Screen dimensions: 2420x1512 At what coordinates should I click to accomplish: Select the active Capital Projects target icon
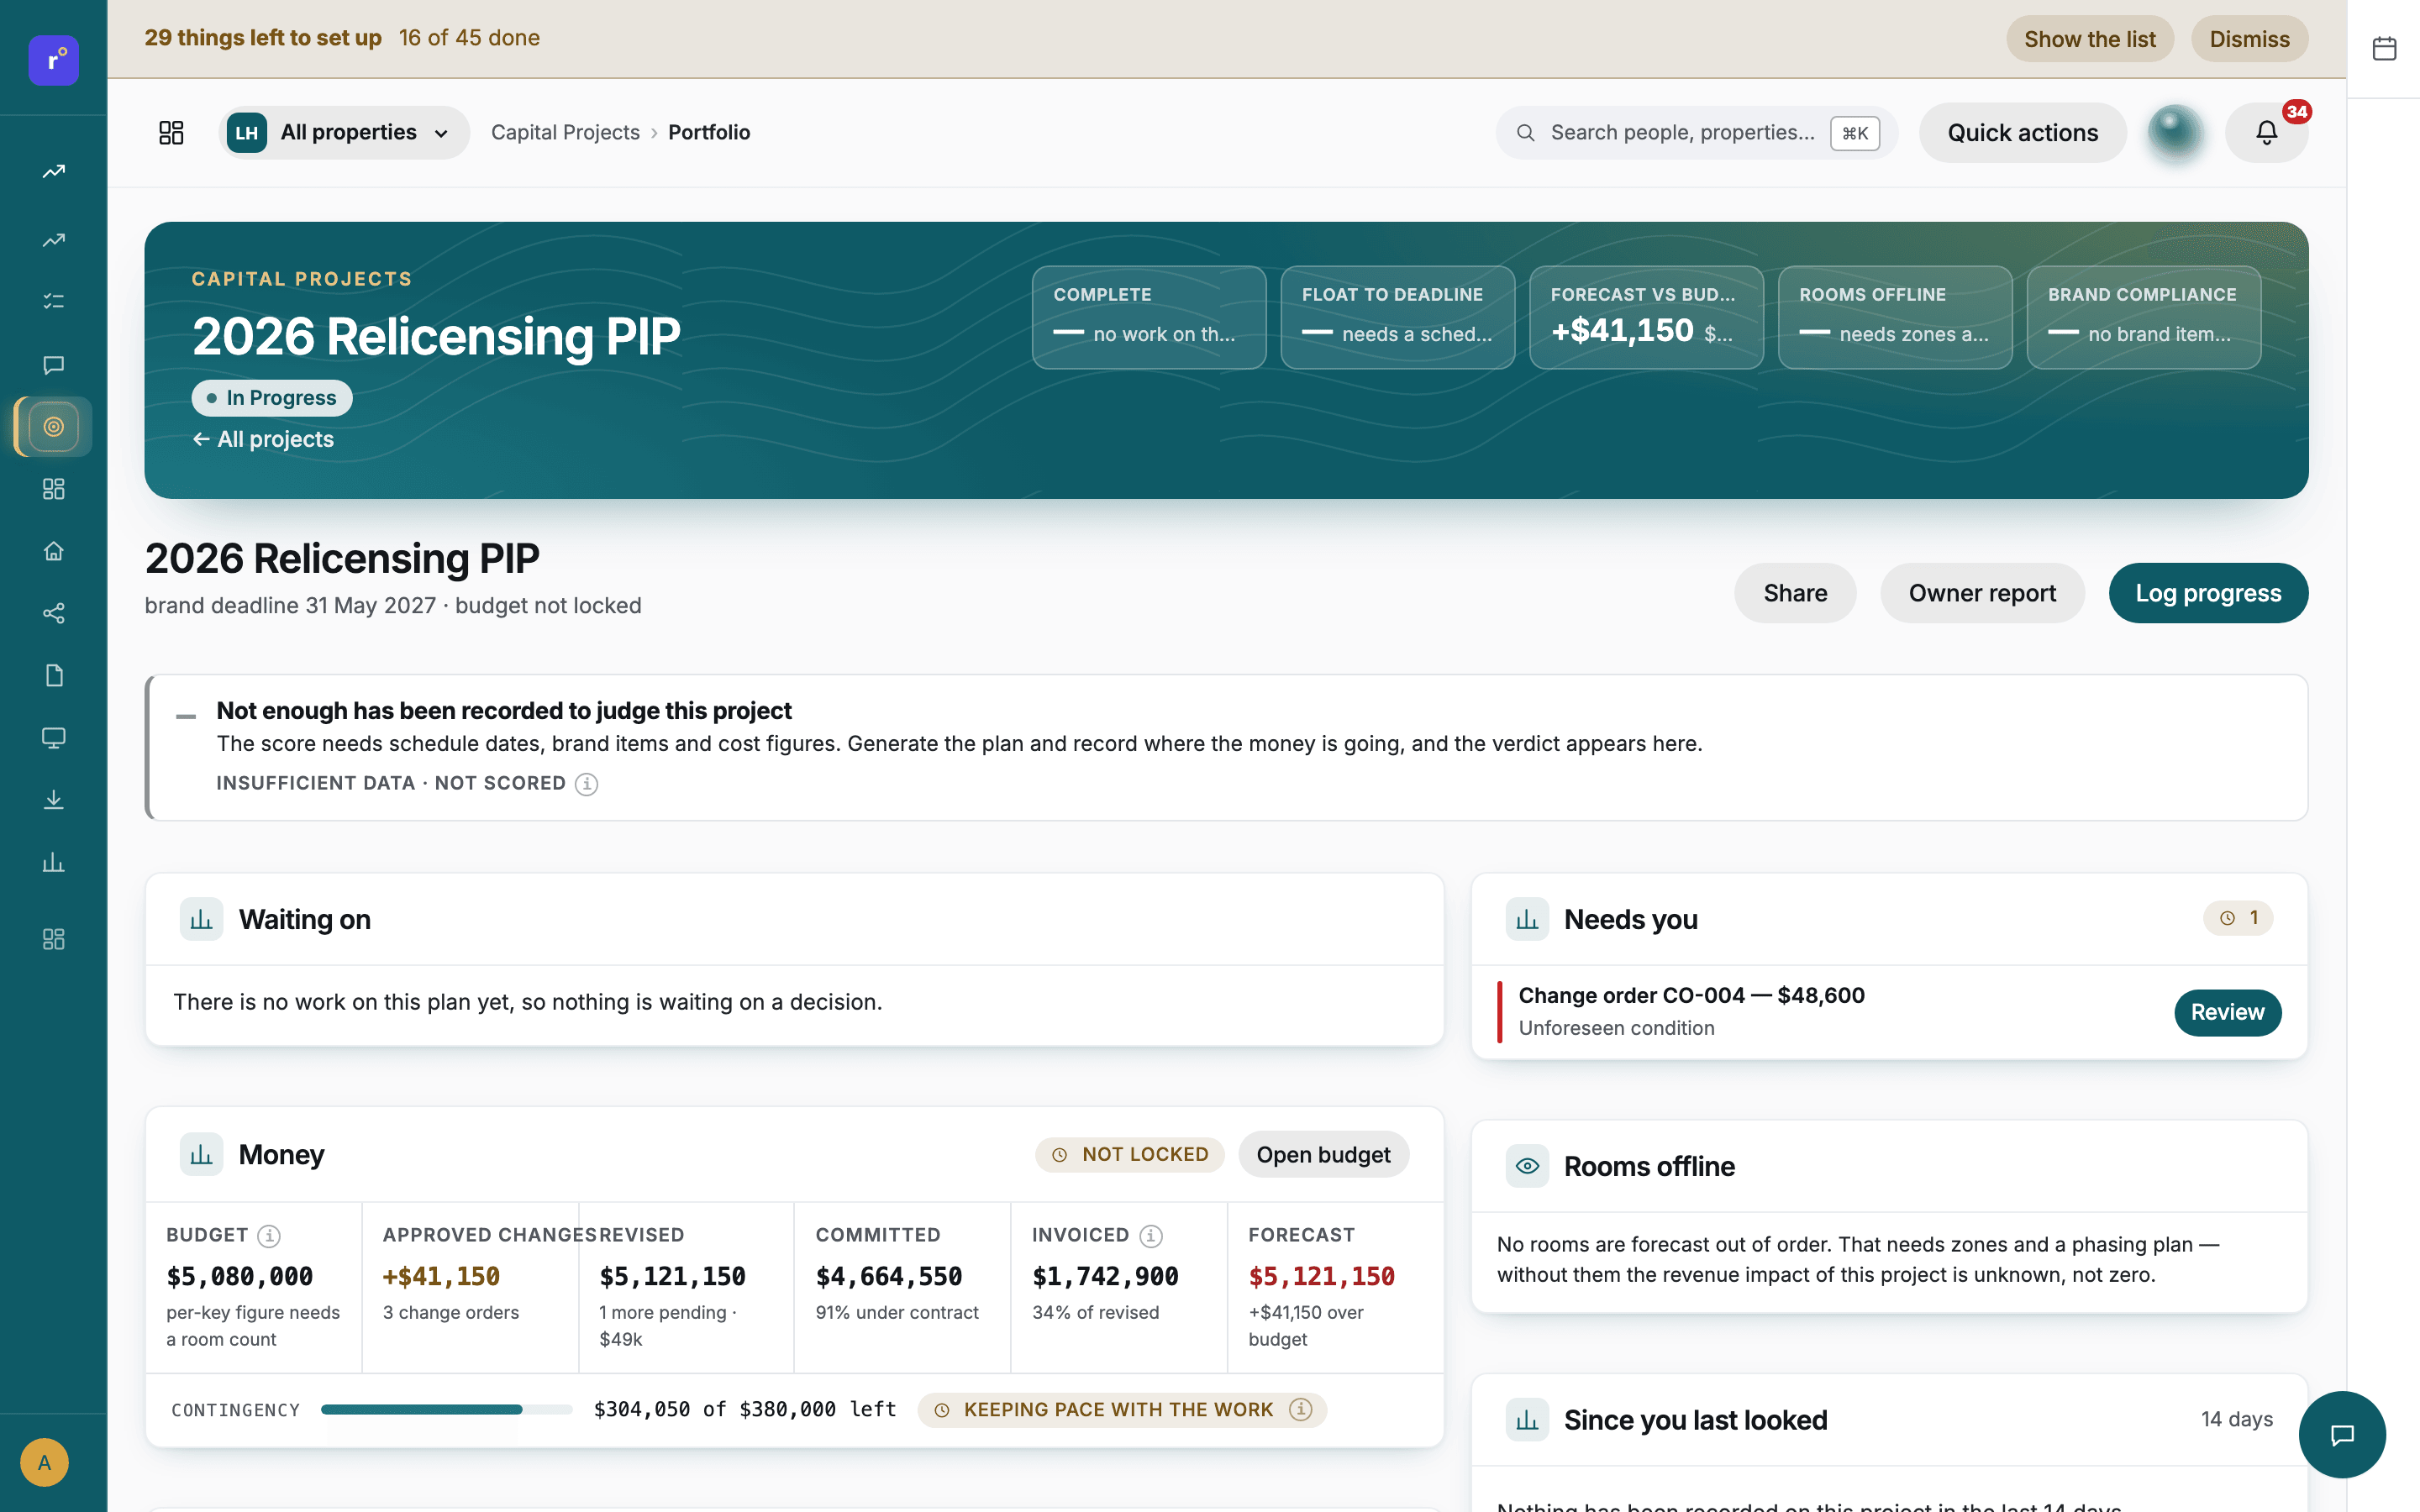tap(53, 427)
